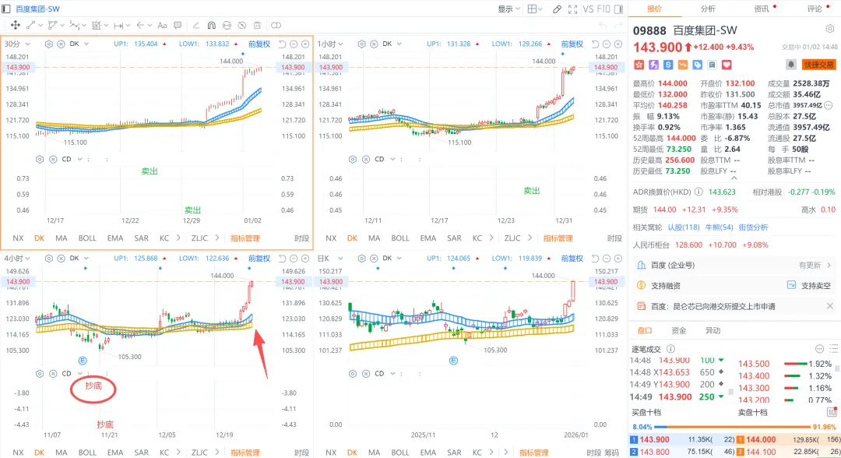
Task: Open 认股(118) warrants link
Action: (684, 227)
